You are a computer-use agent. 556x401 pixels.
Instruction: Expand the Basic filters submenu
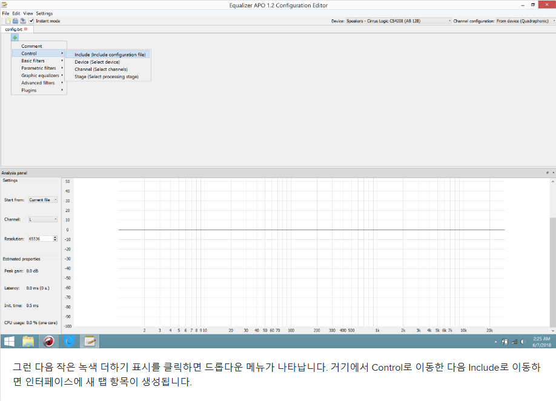coord(39,61)
